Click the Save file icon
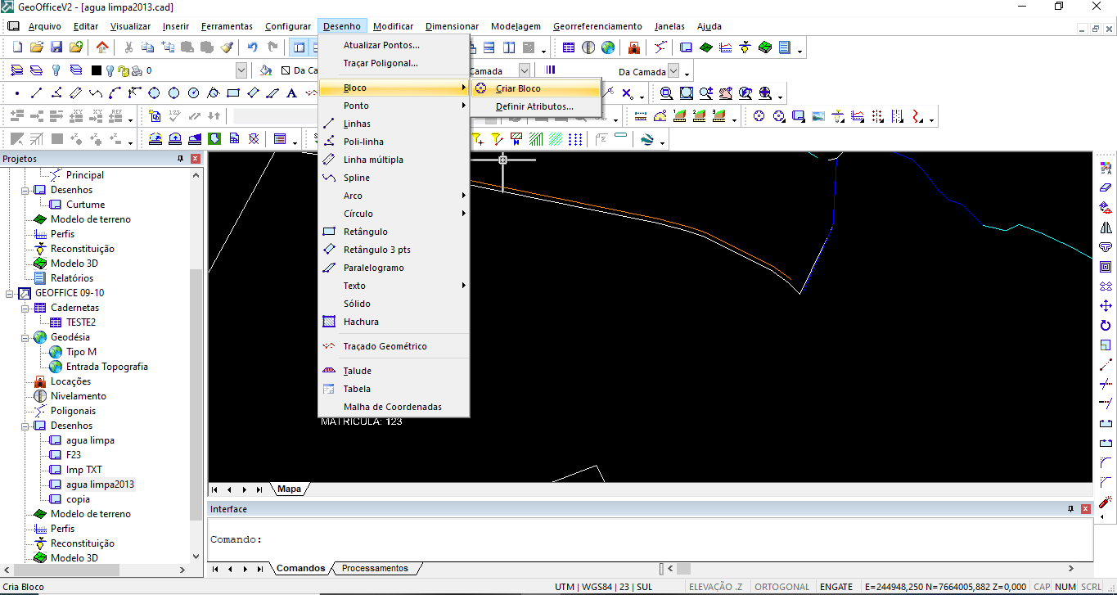The image size is (1117, 595). tap(56, 47)
